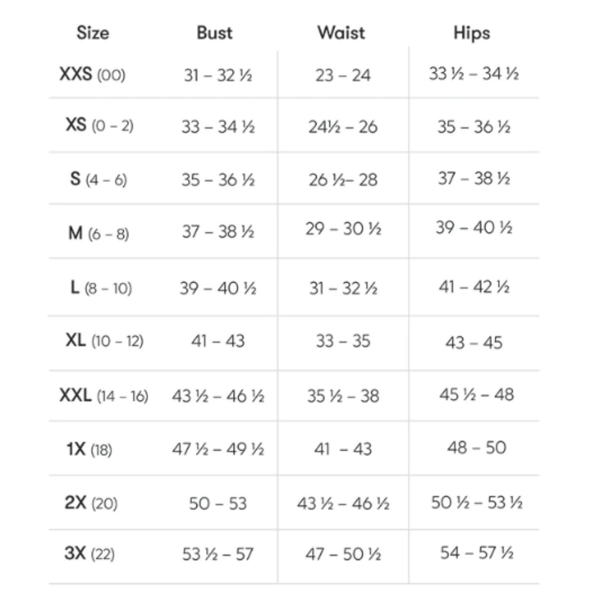The image size is (611, 611).
Task: Select the XXS (00) size row label
Action: [93, 74]
